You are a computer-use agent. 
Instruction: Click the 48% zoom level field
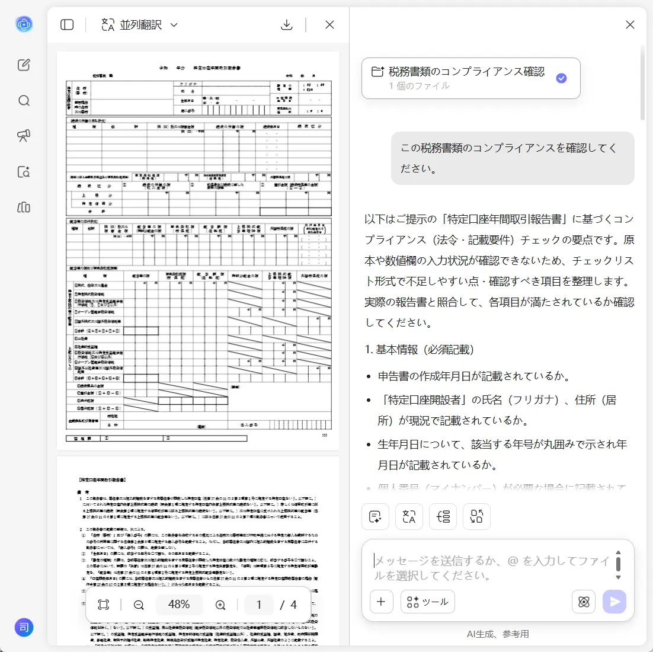tap(179, 605)
